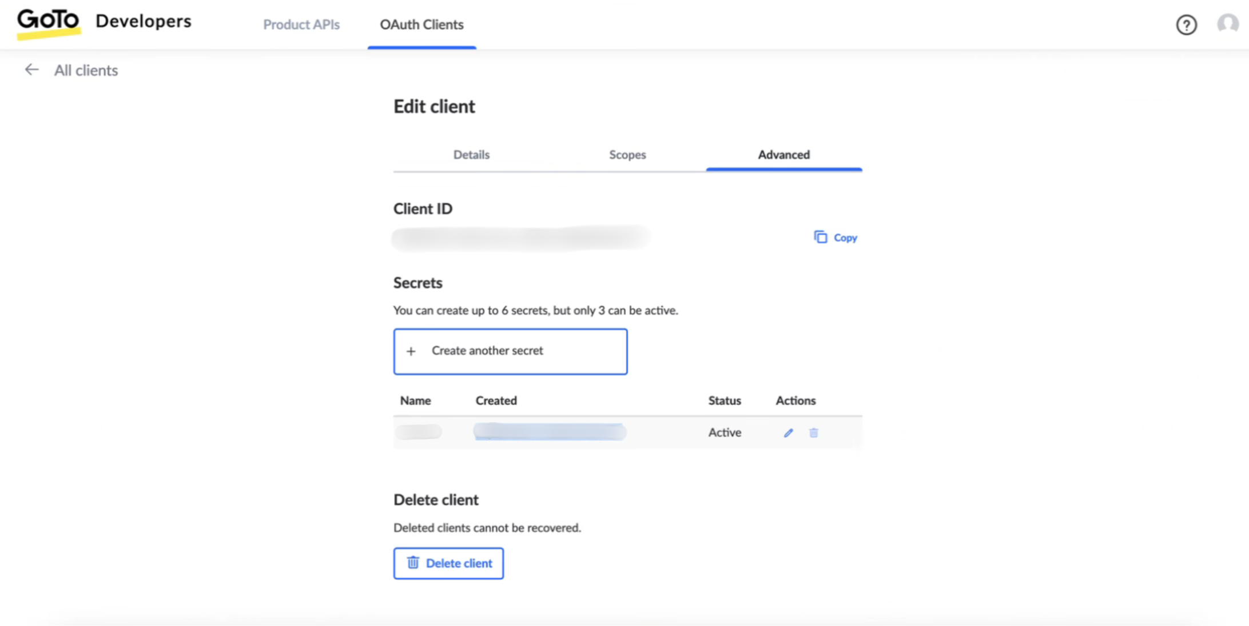Click the back arrow beside All clients

(x=31, y=70)
